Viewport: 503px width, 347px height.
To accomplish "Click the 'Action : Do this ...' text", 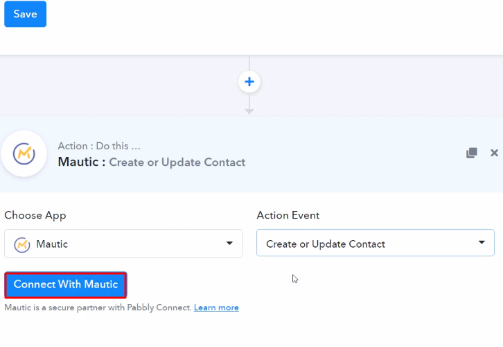I will click(x=99, y=146).
